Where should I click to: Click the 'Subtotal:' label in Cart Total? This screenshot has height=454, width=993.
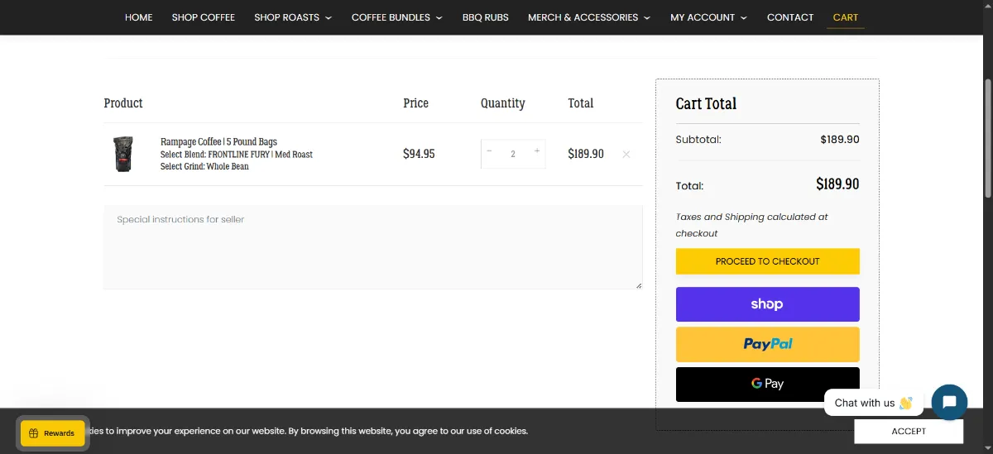coord(698,139)
